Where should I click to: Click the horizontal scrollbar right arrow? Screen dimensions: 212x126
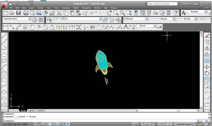tap(198, 110)
